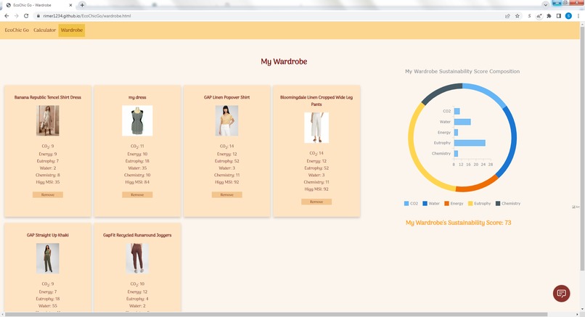Toggle the Eutrophy legend swatch
The image size is (585, 317).
point(470,204)
